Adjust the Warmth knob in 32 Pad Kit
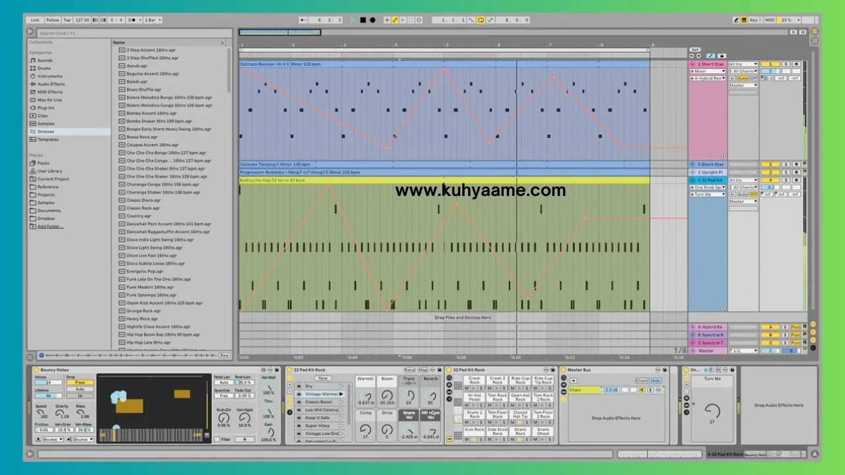The image size is (845, 475). coord(364,396)
